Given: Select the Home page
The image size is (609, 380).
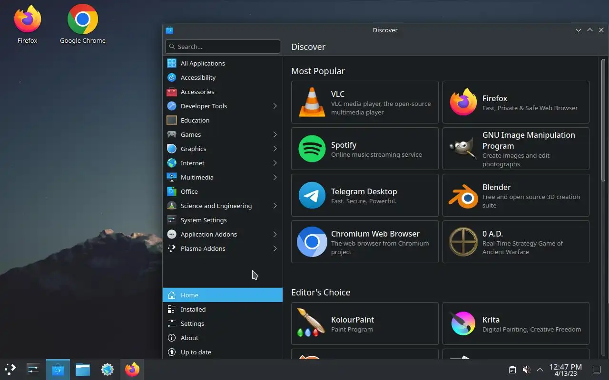Looking at the screenshot, I should pyautogui.click(x=223, y=295).
